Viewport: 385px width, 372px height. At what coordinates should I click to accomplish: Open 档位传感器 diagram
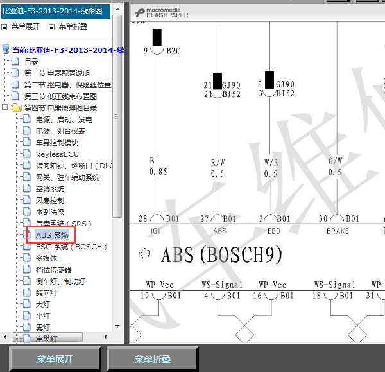click(x=53, y=270)
